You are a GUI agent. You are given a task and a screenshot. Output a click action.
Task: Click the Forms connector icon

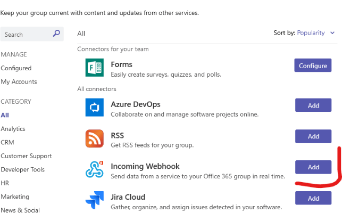(x=94, y=68)
